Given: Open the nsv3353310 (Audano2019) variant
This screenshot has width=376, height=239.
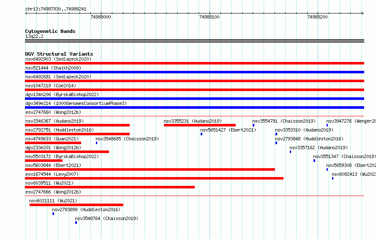Looking at the screenshot, I should 304,130.
